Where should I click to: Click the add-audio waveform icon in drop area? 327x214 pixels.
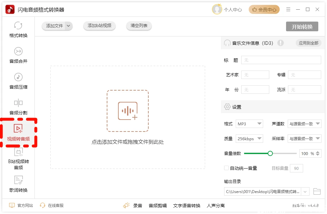click(x=128, y=111)
